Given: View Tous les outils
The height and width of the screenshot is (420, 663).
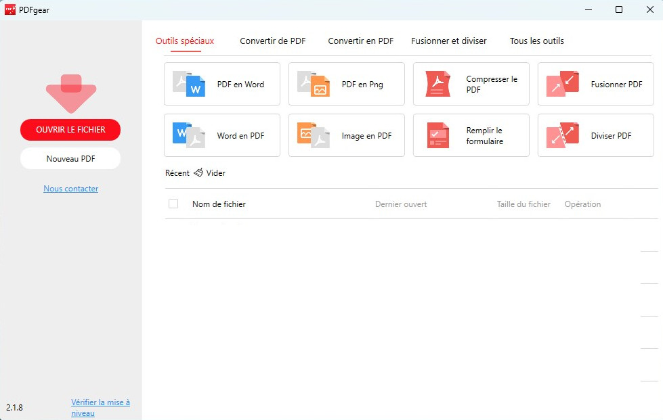Looking at the screenshot, I should click(536, 41).
